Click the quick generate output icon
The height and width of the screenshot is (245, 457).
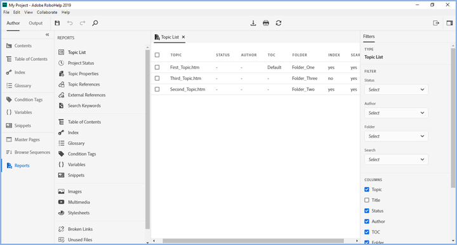click(x=436, y=23)
